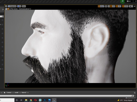Image resolution: width=137 pixels, height=102 pixels.
Task: Open the Maya icon on the taskbar
Action: [40, 100]
